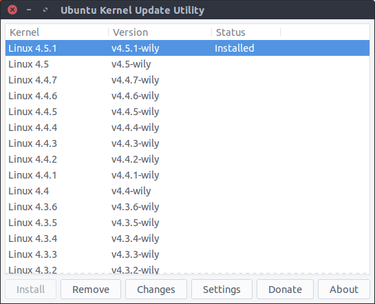The image size is (375, 304).
Task: Sort by the Version column header
Action: (x=160, y=32)
